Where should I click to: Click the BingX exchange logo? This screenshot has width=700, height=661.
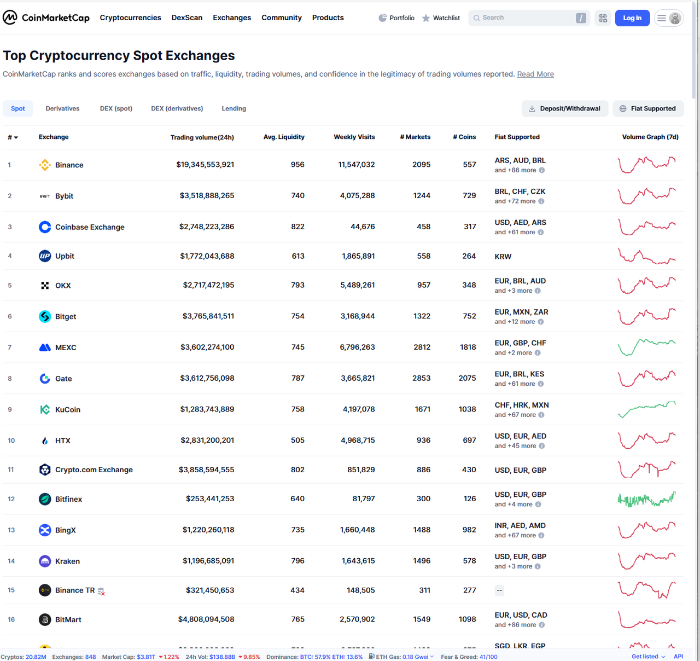pyautogui.click(x=45, y=530)
